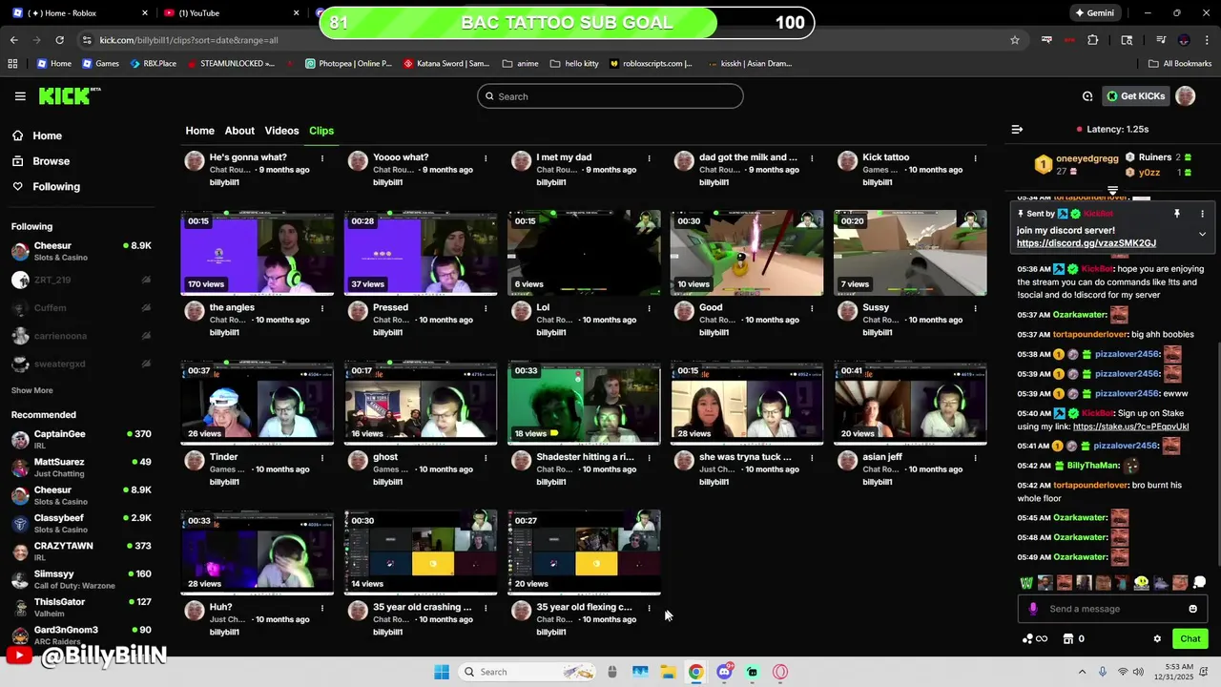The image size is (1221, 687).
Task: Open the 'asian jeff' clip options menu
Action: (x=975, y=458)
